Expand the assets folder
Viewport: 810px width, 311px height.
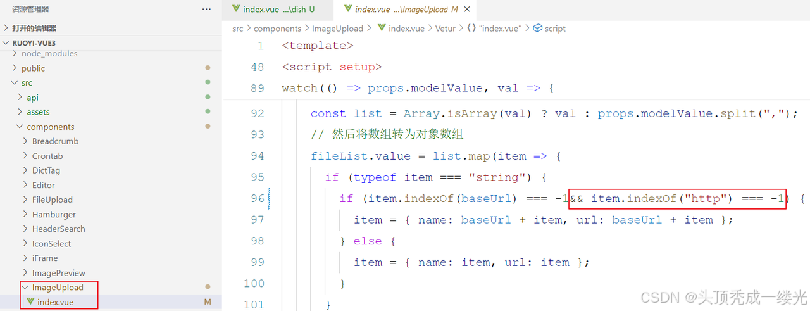click(x=38, y=112)
